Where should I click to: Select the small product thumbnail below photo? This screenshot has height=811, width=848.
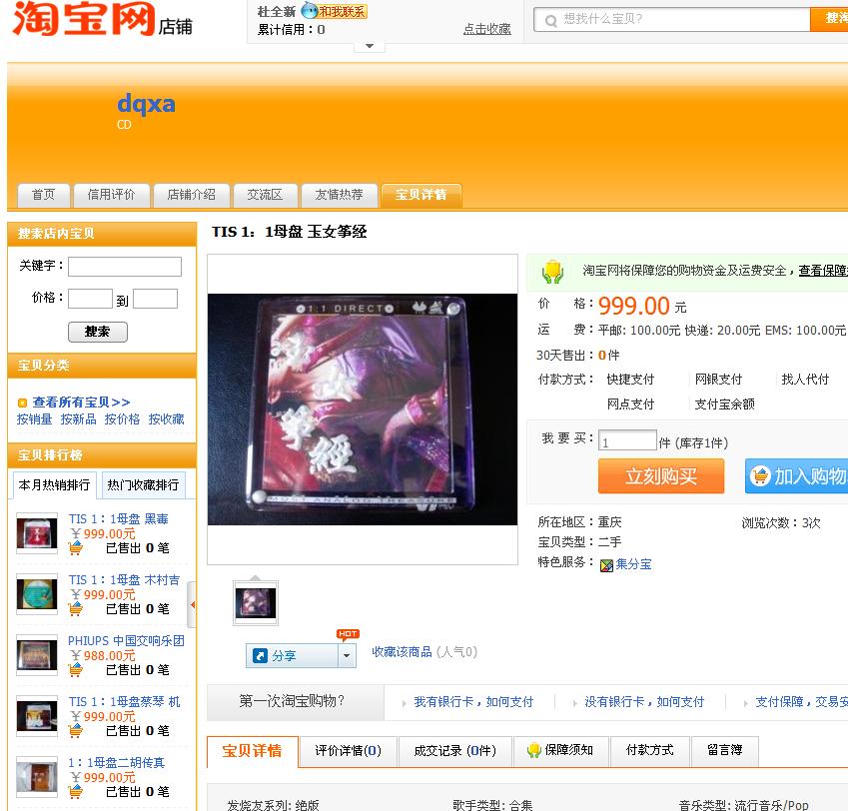point(256,603)
